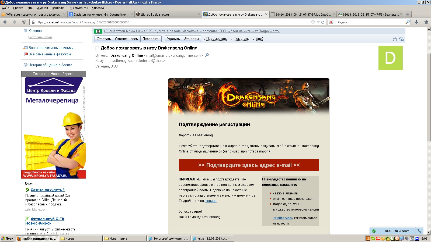
Task: Open the Справка menu
Action: tap(98, 8)
